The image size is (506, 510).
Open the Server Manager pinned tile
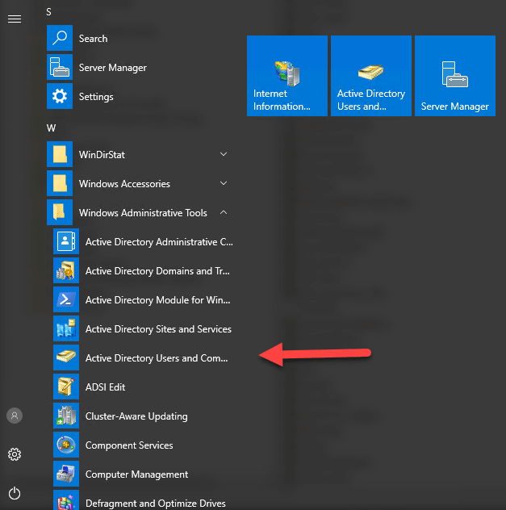(455, 76)
